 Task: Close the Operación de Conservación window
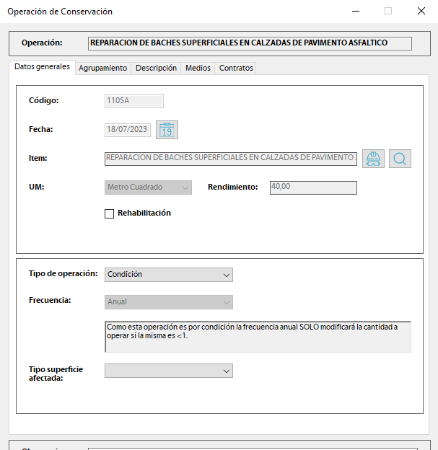421,12
